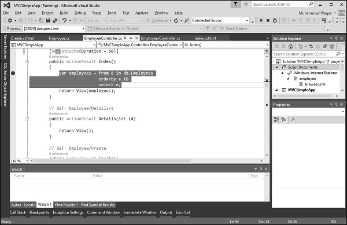
Task: Switch to Create.cshtml tab
Action: (x=23, y=38)
